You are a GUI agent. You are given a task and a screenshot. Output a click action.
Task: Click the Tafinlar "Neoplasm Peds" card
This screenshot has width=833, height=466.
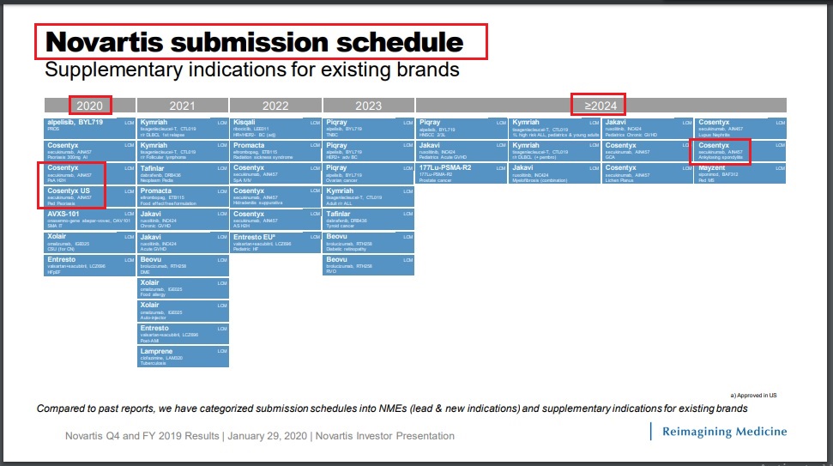point(183,173)
